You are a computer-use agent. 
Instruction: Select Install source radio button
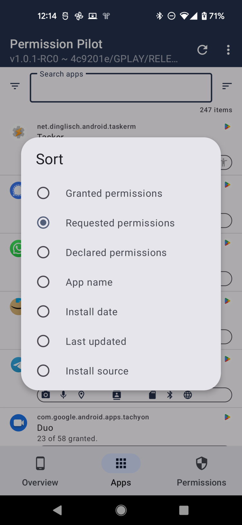click(x=43, y=371)
